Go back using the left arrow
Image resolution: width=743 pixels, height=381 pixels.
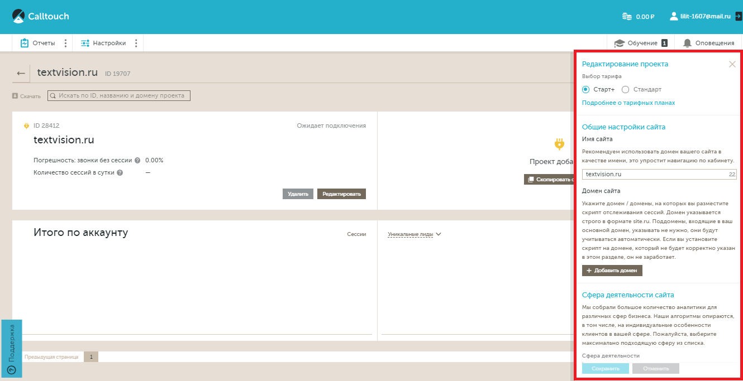click(21, 73)
